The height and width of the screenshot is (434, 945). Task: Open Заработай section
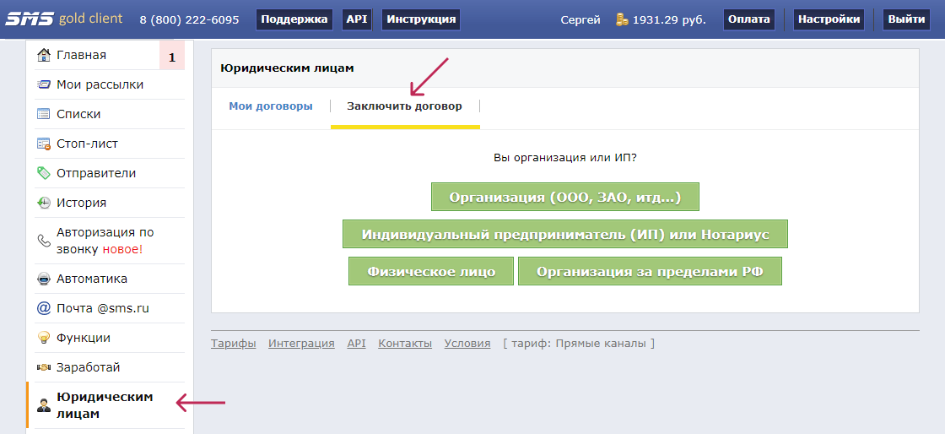(89, 367)
